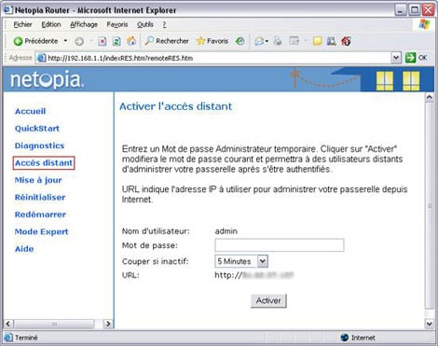This screenshot has width=438, height=346.
Task: Click the sidebar horizontal scrollbar thumb
Action: click(54, 324)
